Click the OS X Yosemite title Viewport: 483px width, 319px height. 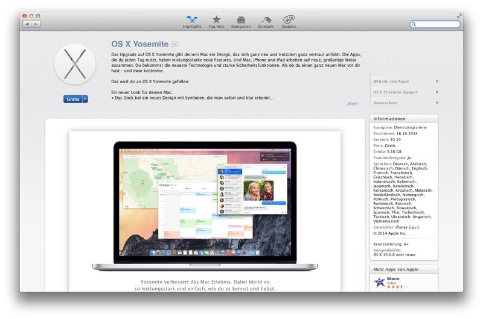coord(140,44)
